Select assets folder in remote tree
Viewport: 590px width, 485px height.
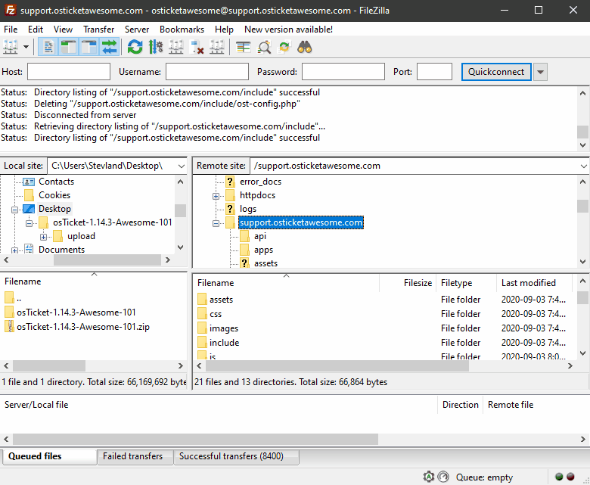point(265,263)
